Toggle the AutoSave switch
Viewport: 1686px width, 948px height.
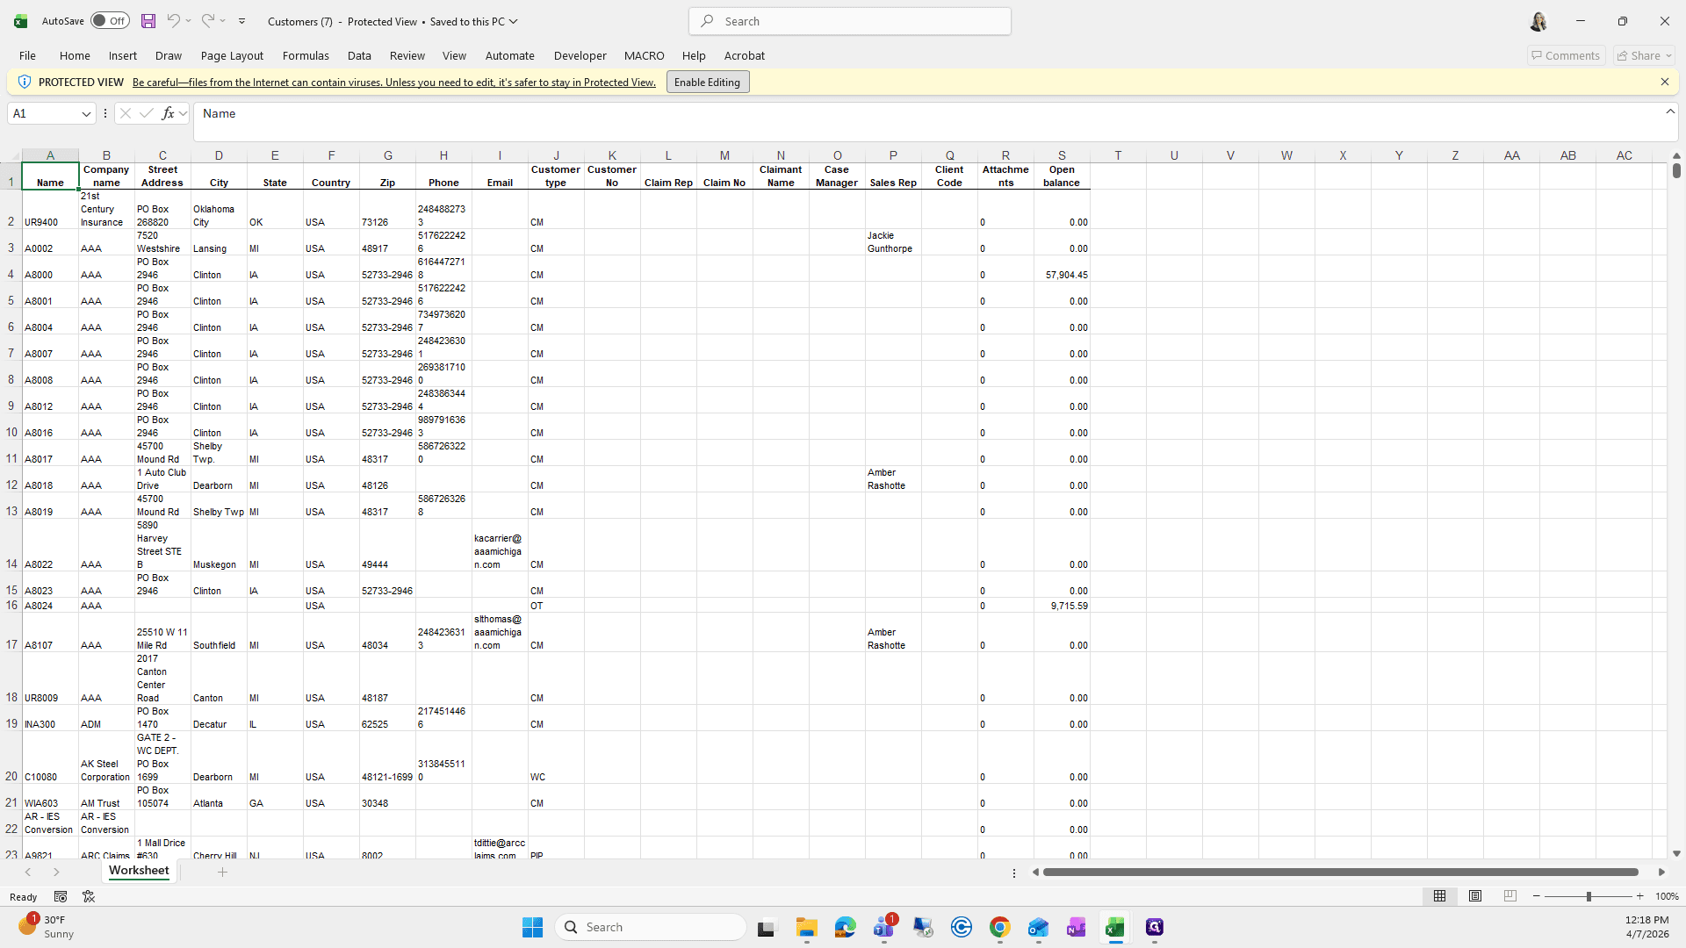coord(111,21)
